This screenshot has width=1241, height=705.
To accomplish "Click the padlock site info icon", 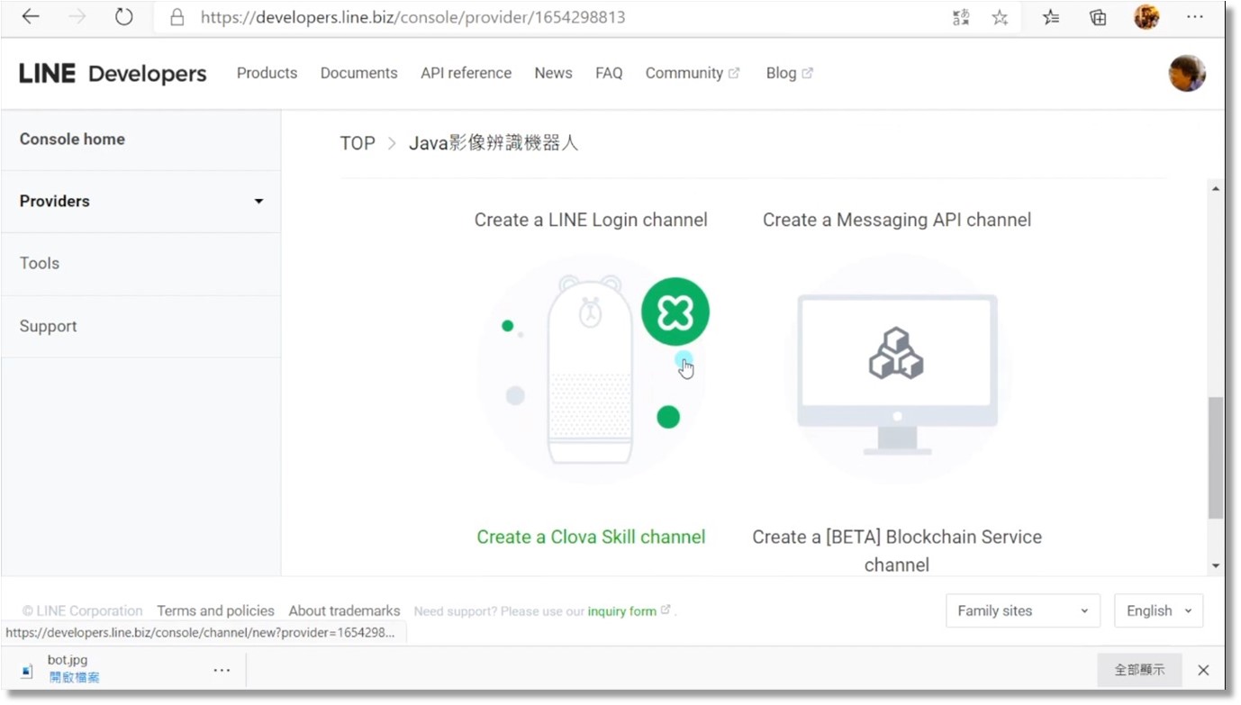I will point(177,17).
